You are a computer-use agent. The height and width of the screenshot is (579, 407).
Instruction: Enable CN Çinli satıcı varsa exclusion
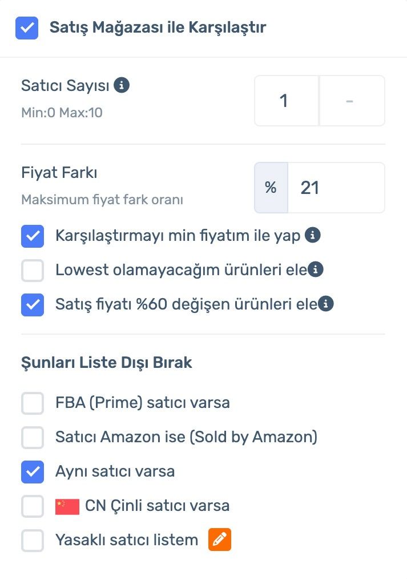click(x=33, y=506)
